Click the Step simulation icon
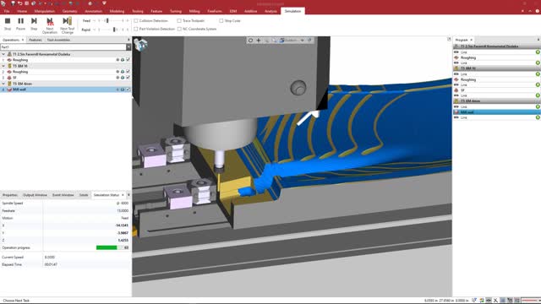Viewport: 541px width, 304px height. [34, 21]
